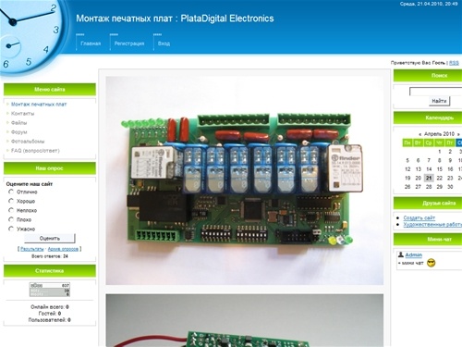Select the Хорошо poll option
The height and width of the screenshot is (347, 462).
pyautogui.click(x=11, y=201)
